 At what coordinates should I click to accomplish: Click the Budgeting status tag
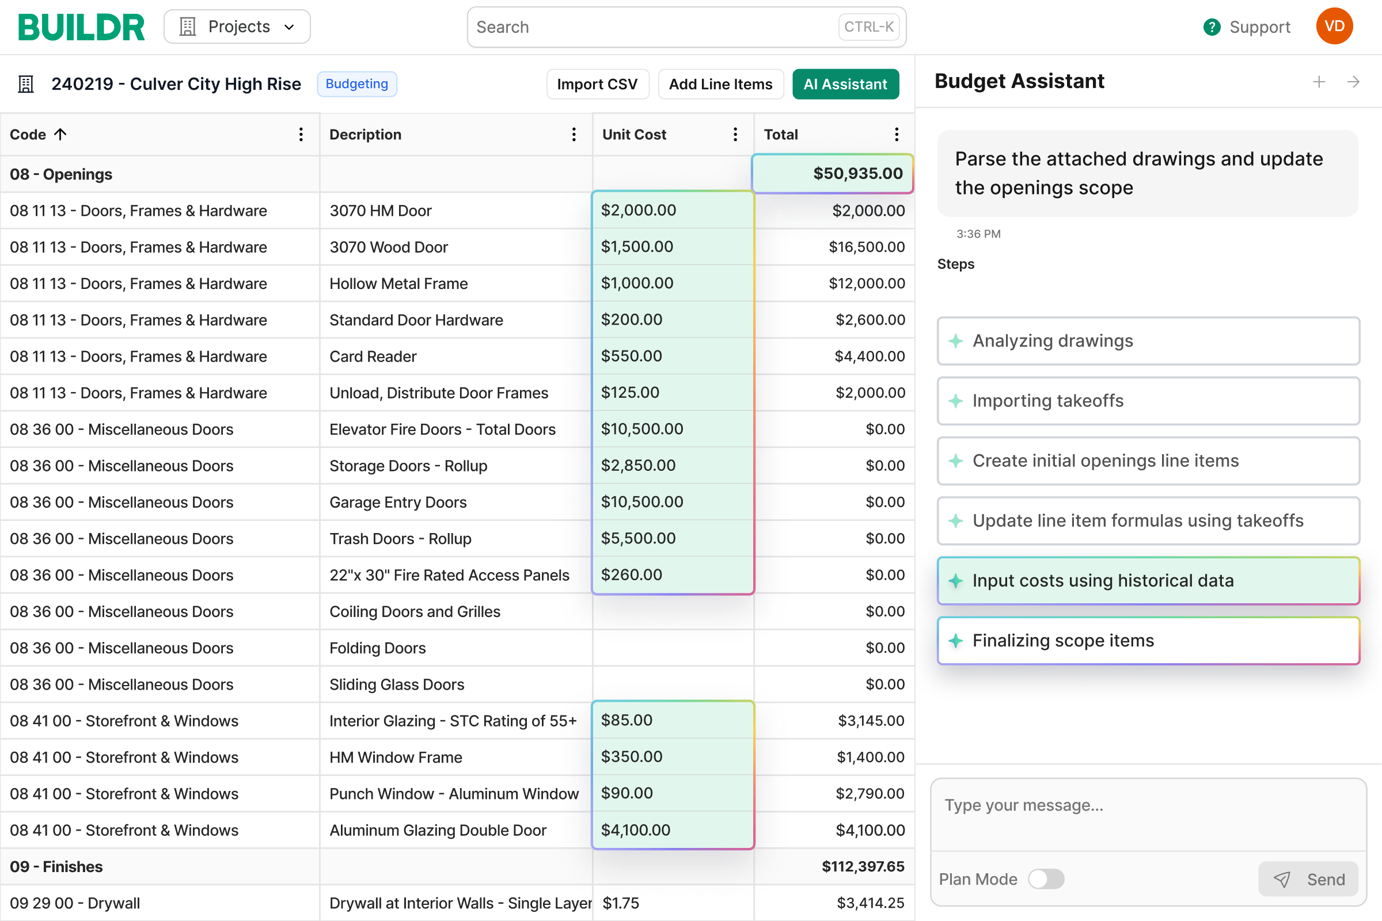click(356, 84)
